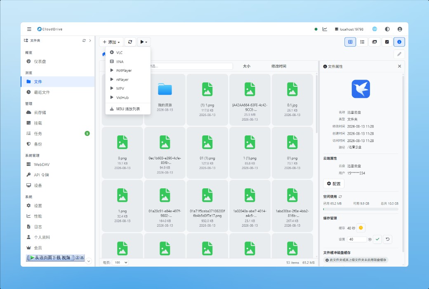Viewport: 429px width, 289px height.
Task: Select file 0.png
Action: (x=122, y=153)
